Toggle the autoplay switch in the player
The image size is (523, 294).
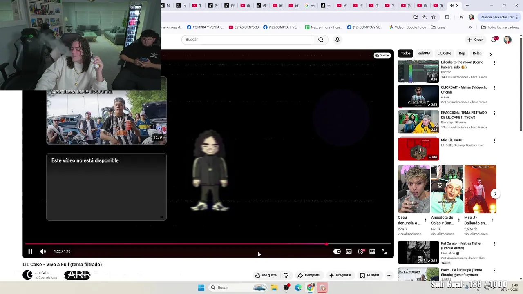[337, 252]
